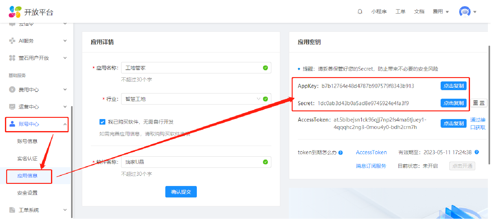Open the user avatar menu
This screenshot has width=491, height=219.
(465, 12)
